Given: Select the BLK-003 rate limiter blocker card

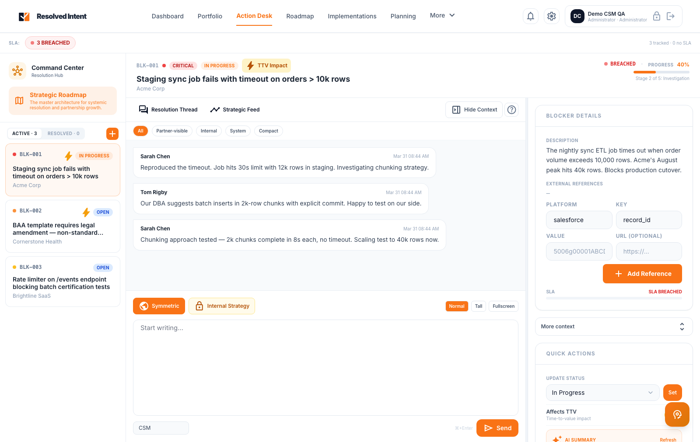Looking at the screenshot, I should tap(62, 282).
